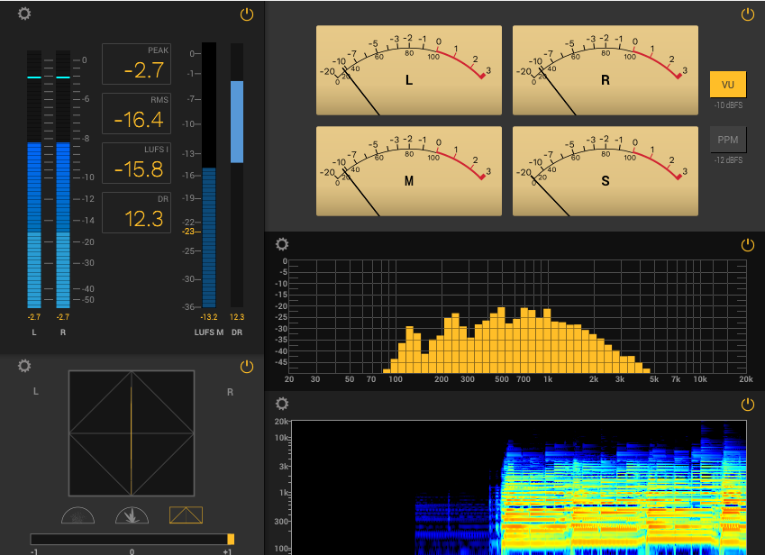Click the LUFS I readout box
The image size is (765, 555).
click(x=136, y=163)
